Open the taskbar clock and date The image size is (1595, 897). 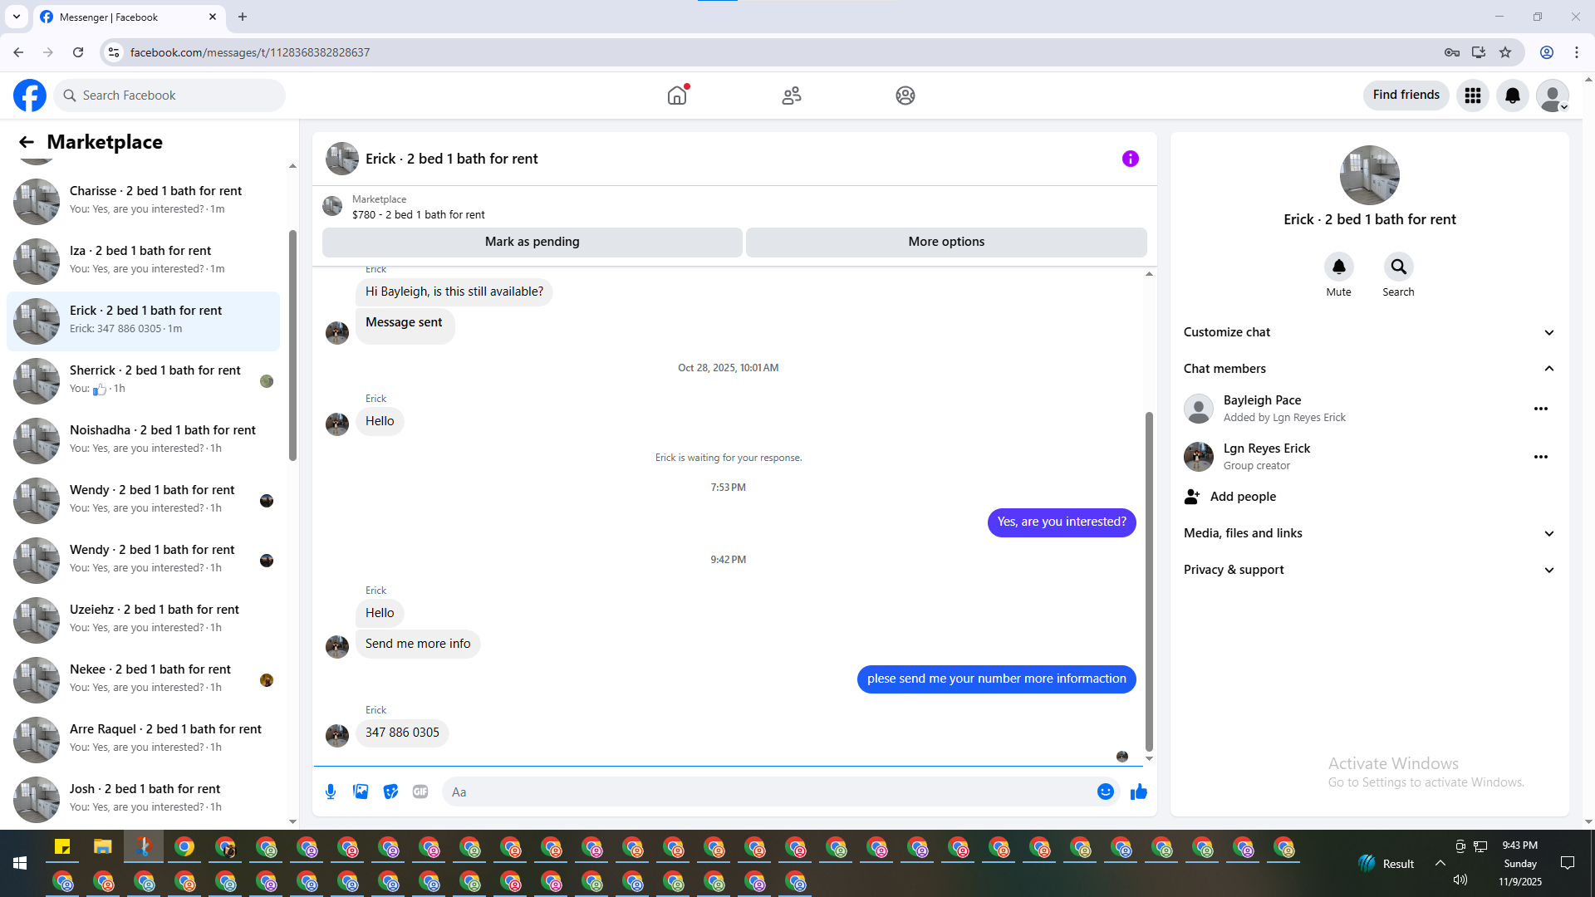[x=1520, y=864]
